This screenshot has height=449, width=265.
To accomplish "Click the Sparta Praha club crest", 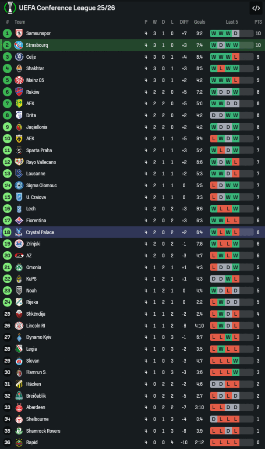I will point(19,150).
